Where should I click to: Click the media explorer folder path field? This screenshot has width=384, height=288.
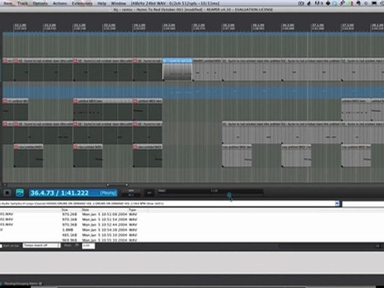click(167, 204)
